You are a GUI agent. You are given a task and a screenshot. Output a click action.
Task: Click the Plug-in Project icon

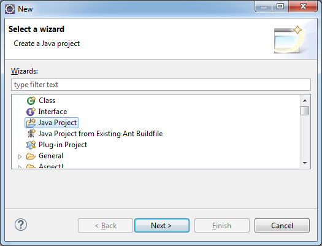31,145
